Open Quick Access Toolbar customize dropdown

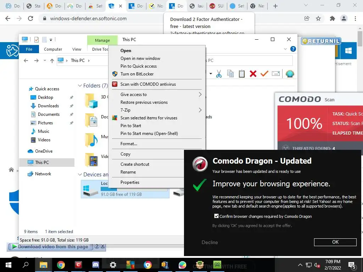51,40
